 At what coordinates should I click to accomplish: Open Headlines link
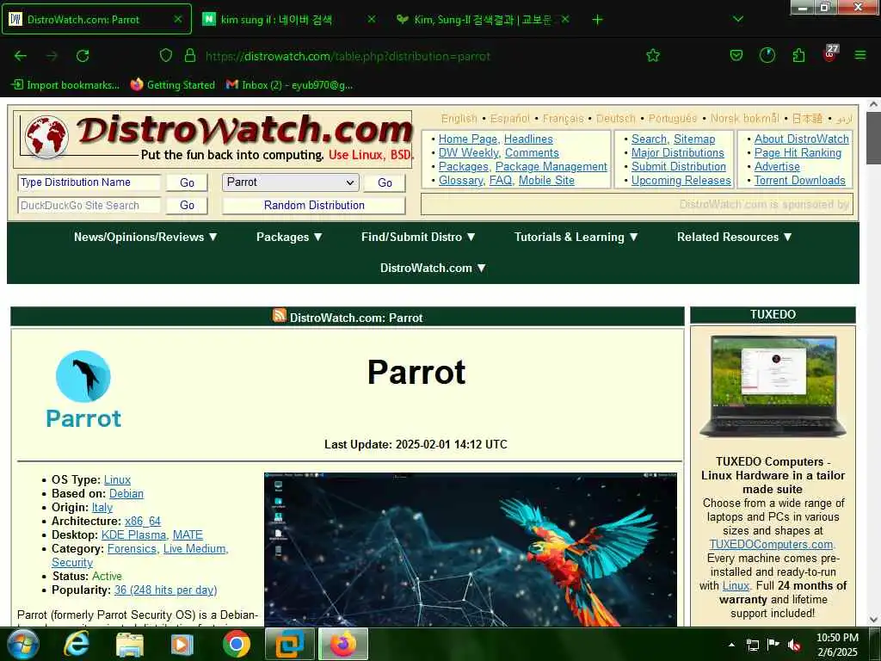point(528,139)
